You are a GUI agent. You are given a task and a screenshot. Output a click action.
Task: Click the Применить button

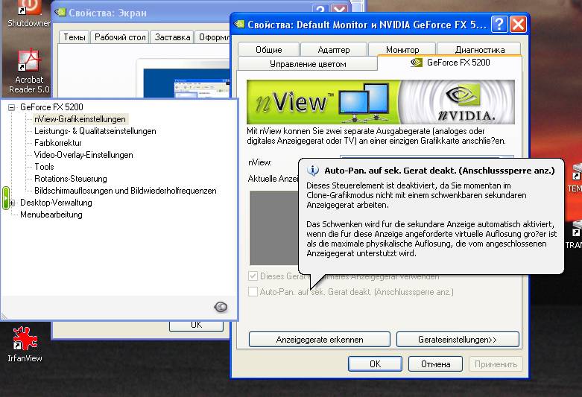496,364
